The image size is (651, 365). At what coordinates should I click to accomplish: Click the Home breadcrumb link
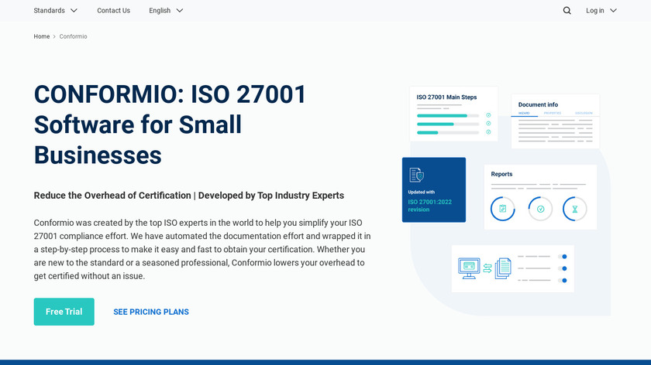42,36
